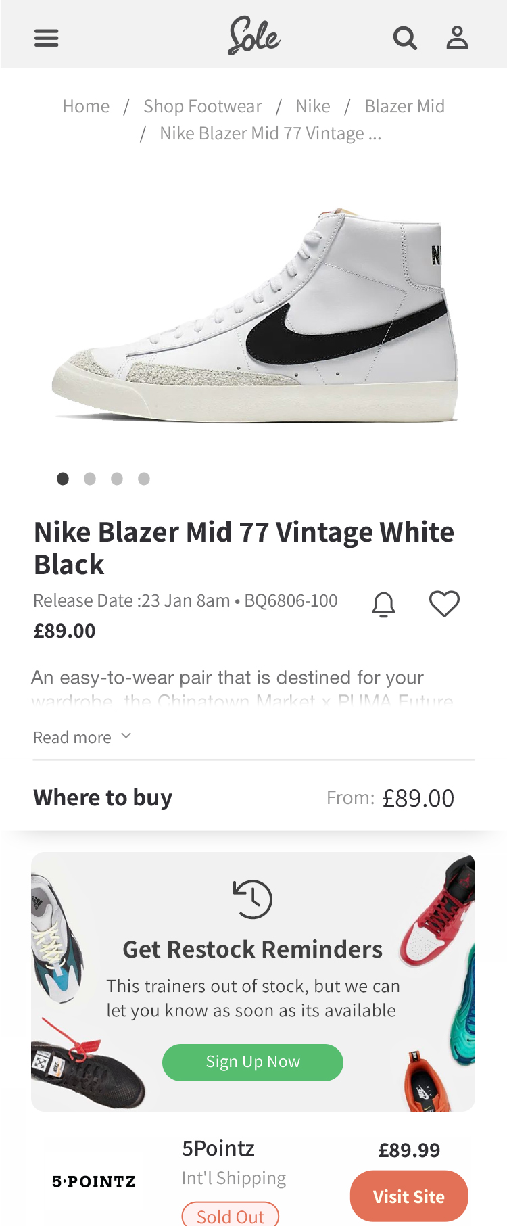Select the first carousel dot

click(x=63, y=479)
